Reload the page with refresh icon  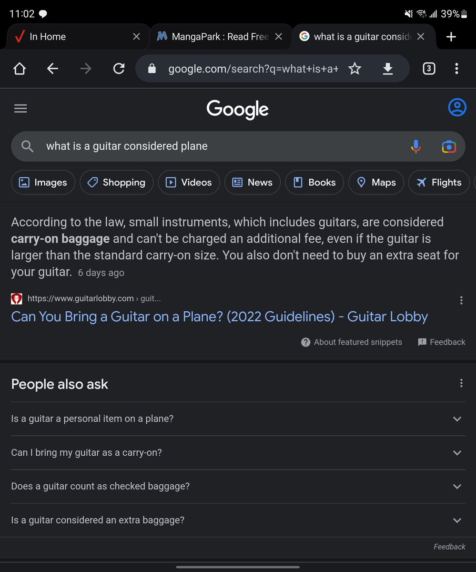tap(119, 69)
